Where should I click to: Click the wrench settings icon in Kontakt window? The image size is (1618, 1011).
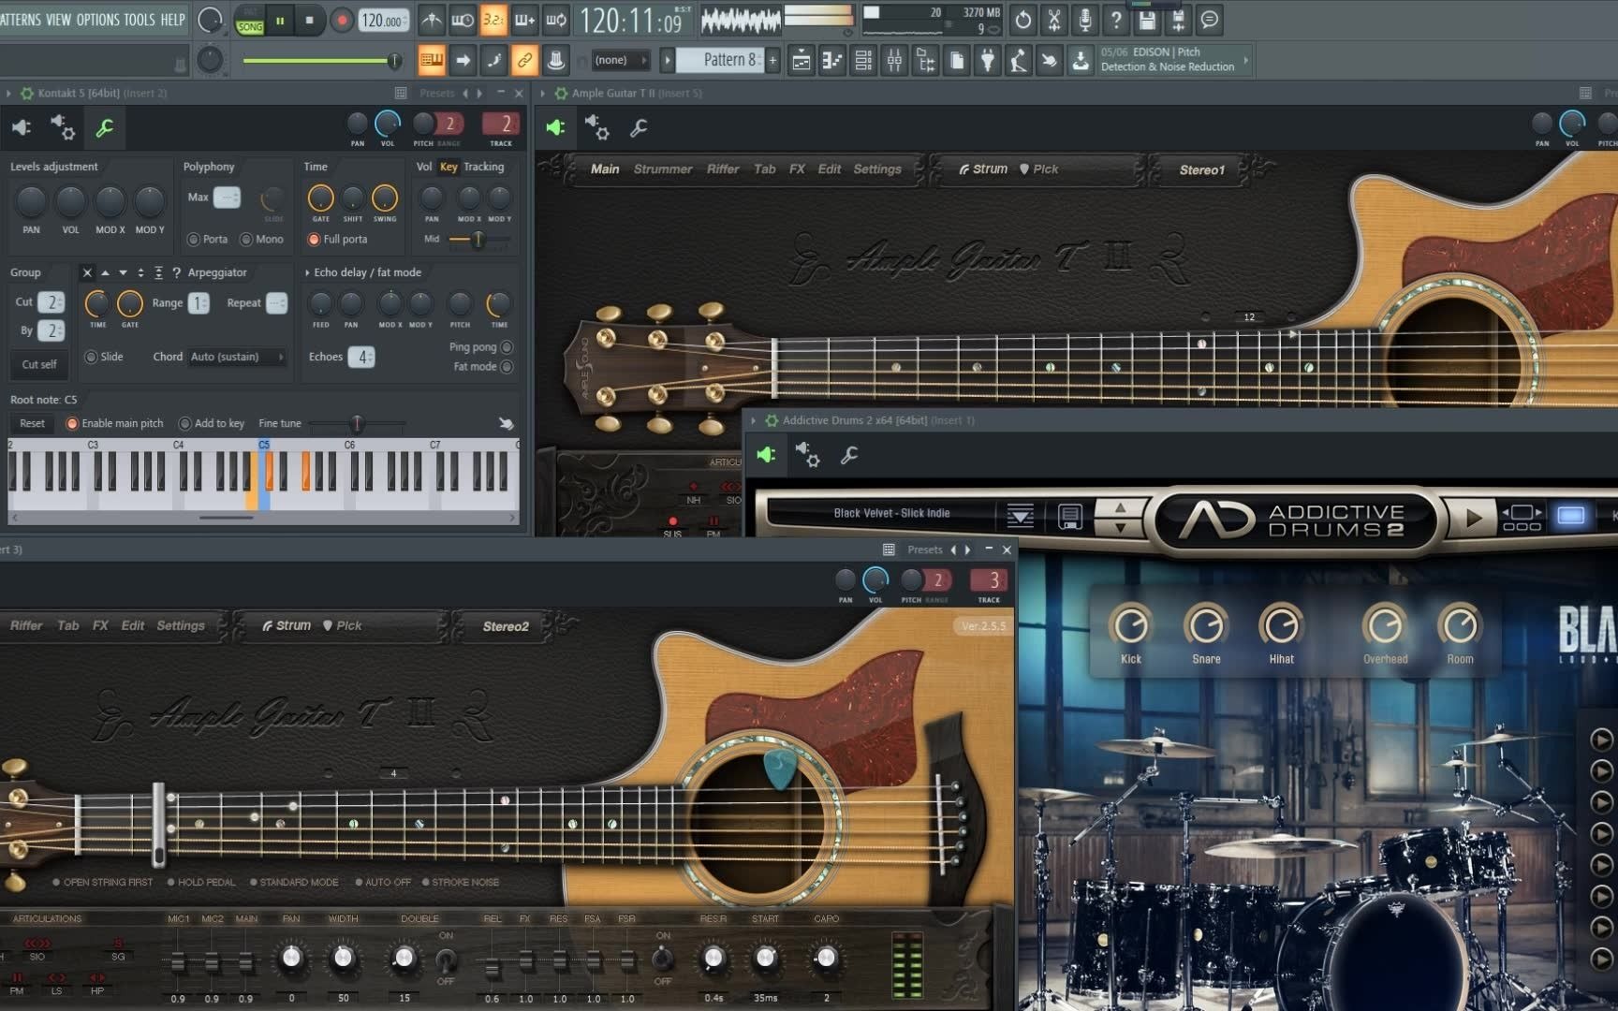105,128
